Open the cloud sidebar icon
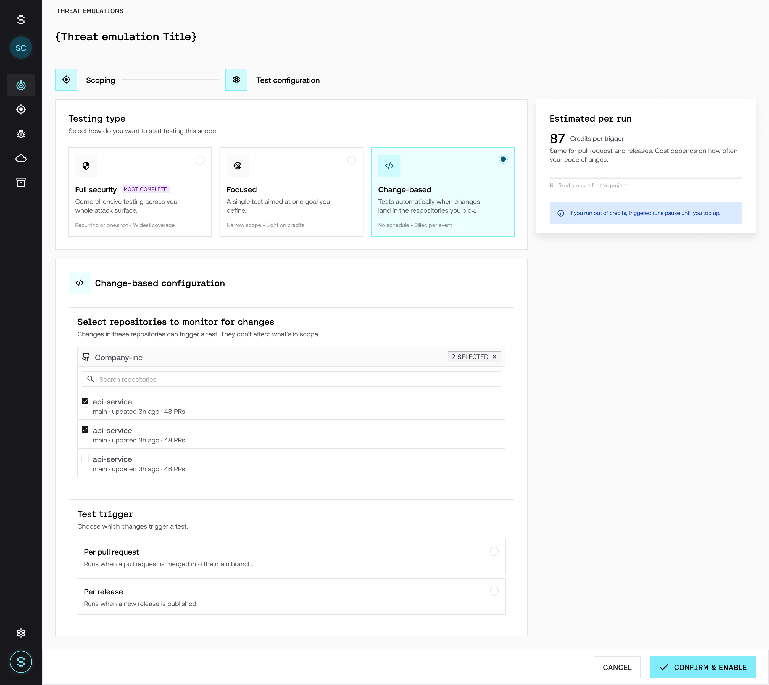Screen dimensions: 769x685 click(x=21, y=158)
